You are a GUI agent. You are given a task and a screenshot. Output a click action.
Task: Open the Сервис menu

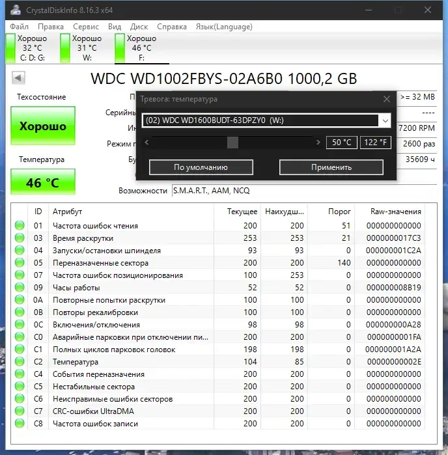[86, 27]
